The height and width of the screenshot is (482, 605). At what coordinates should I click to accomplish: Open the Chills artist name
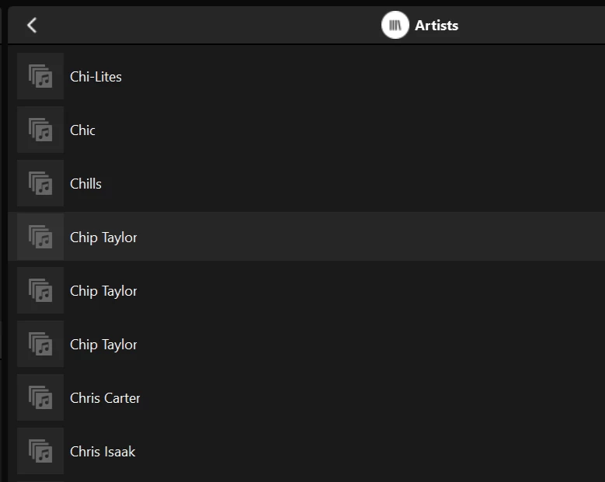tap(85, 184)
